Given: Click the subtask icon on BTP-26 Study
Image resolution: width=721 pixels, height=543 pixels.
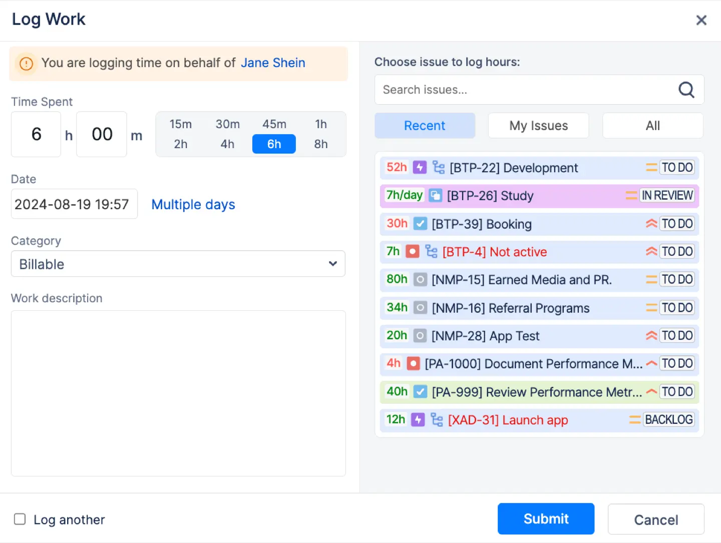Looking at the screenshot, I should pos(435,195).
